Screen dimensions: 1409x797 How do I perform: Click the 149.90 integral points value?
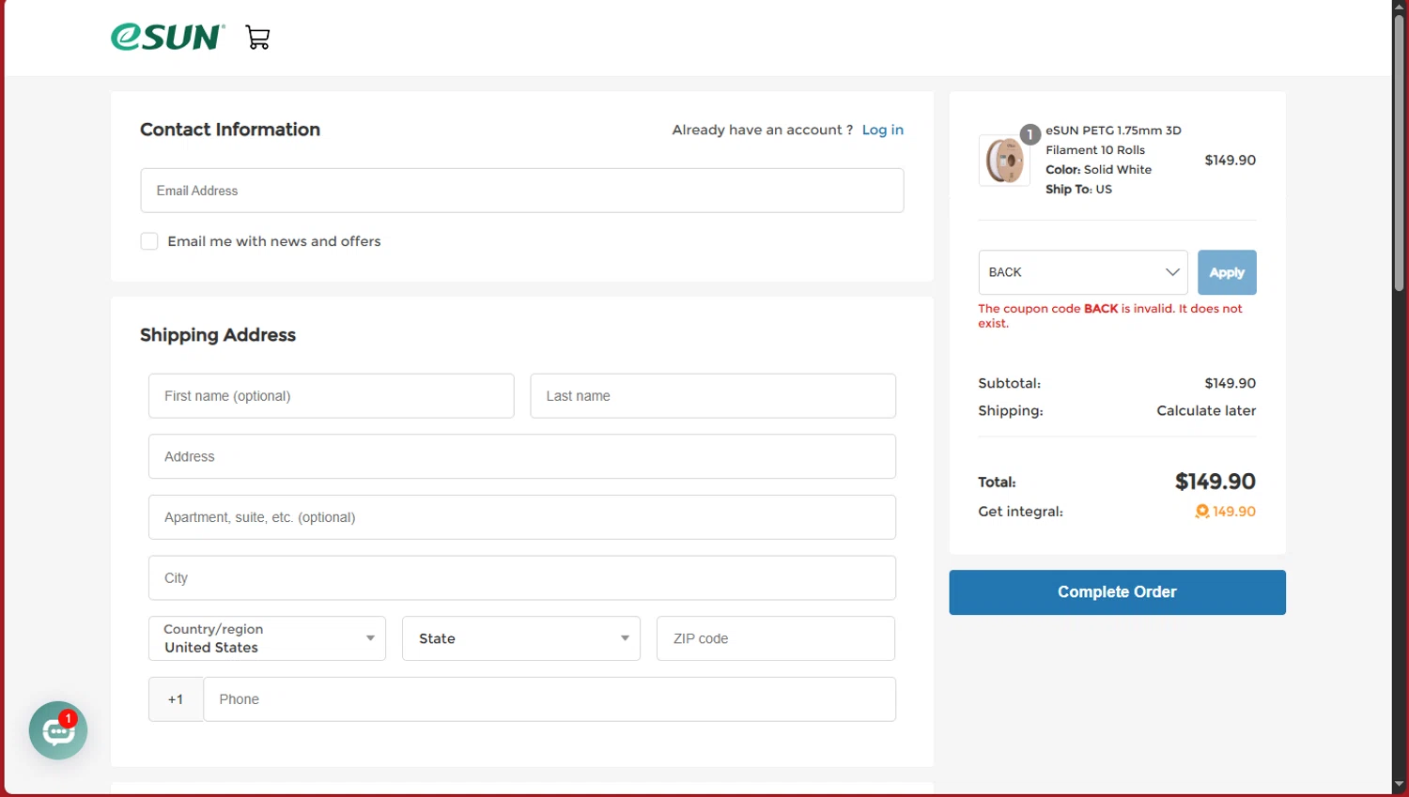pos(1234,512)
